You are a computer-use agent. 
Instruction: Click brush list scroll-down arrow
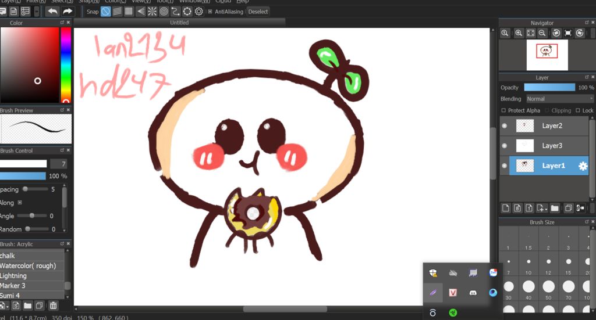pos(68,297)
